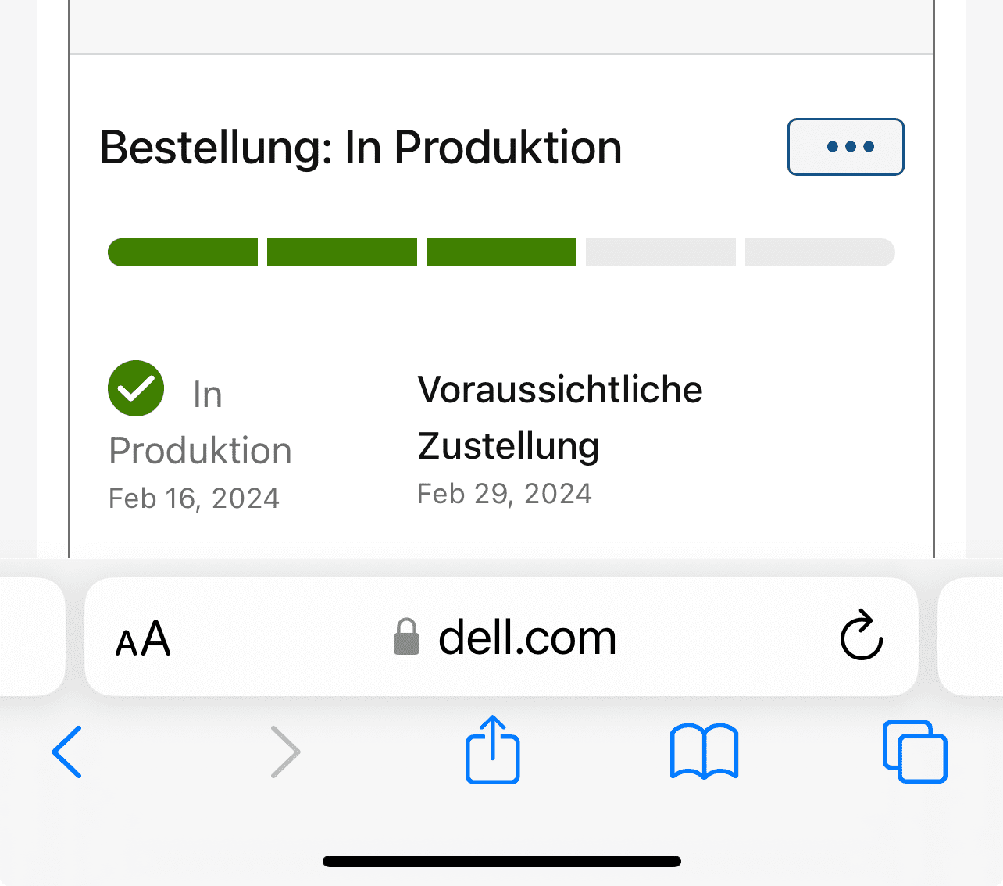Select the dell.com address field

pos(501,637)
